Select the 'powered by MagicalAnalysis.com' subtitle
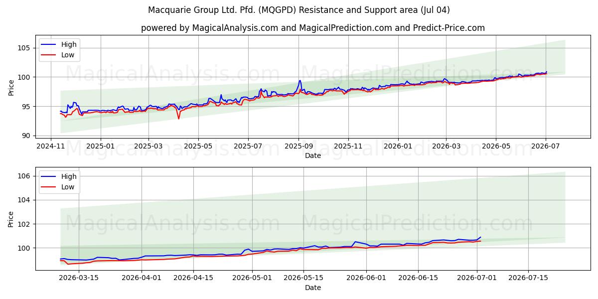This screenshot has height=299, width=598. pos(313,28)
